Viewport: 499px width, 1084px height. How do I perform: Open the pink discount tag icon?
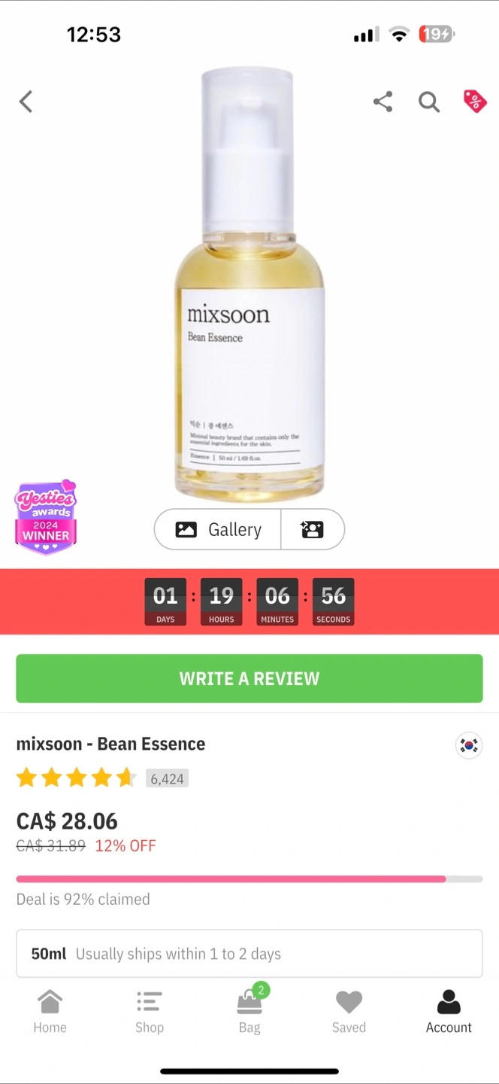click(475, 101)
